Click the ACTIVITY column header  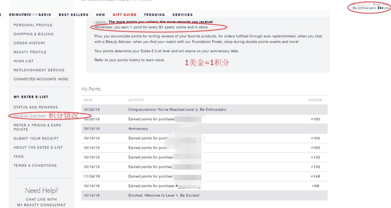click(x=136, y=100)
